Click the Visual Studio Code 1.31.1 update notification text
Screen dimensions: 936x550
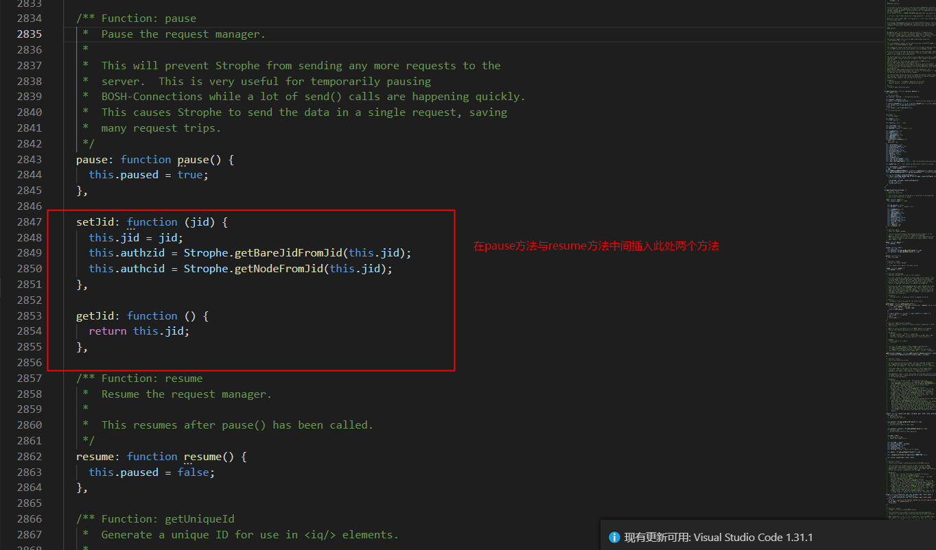718,538
